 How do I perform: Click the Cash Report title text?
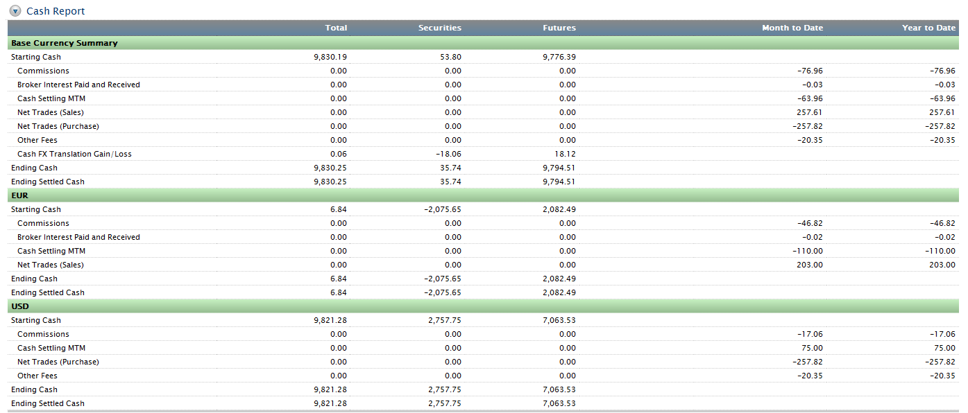point(56,11)
